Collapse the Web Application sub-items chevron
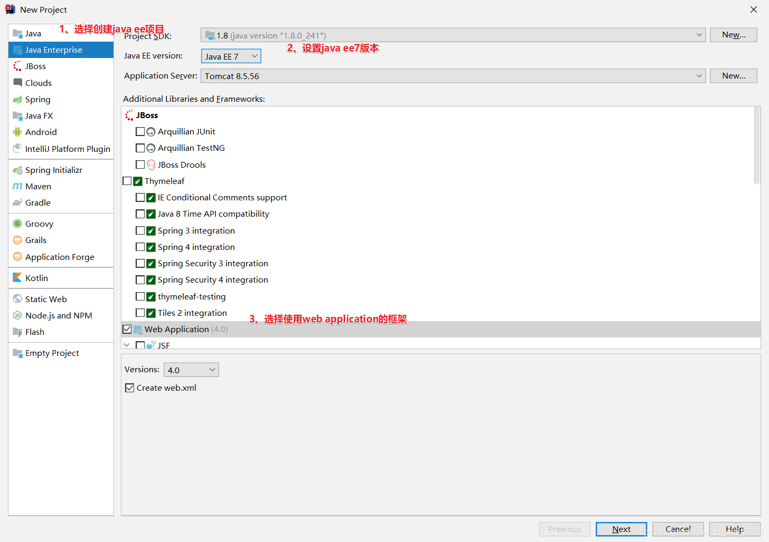The image size is (769, 542). click(127, 345)
